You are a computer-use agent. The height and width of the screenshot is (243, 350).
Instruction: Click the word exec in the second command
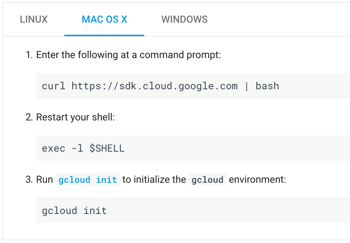[53, 148]
